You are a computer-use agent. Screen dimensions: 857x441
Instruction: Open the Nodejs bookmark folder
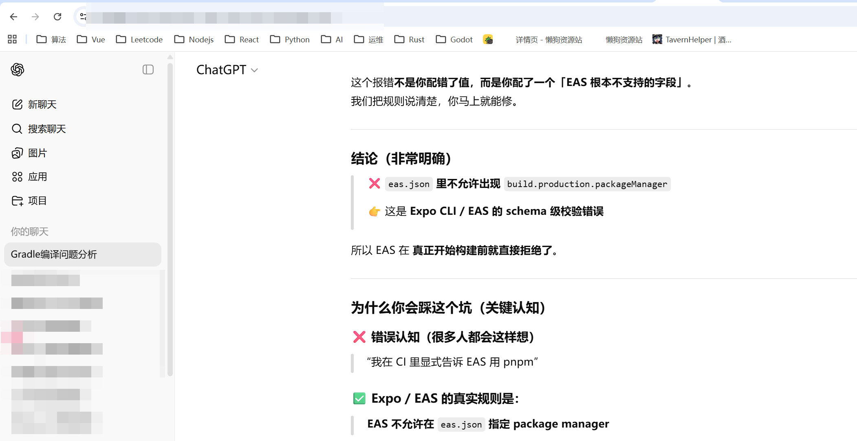point(194,40)
